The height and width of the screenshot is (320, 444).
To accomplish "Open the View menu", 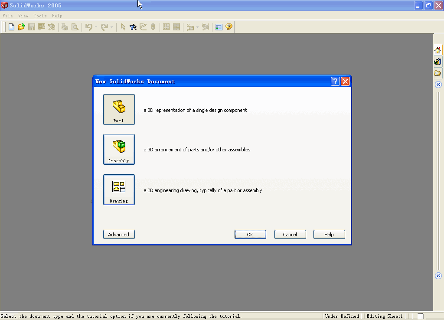I will pos(23,16).
